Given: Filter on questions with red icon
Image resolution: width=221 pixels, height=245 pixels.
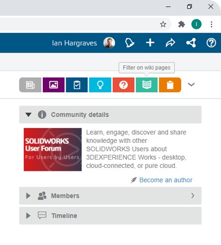Looking at the screenshot, I should [x=123, y=85].
